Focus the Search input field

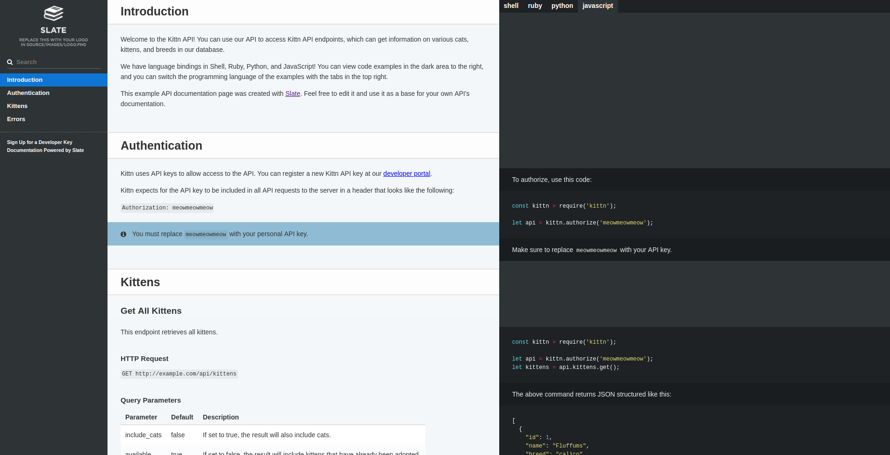[x=56, y=62]
